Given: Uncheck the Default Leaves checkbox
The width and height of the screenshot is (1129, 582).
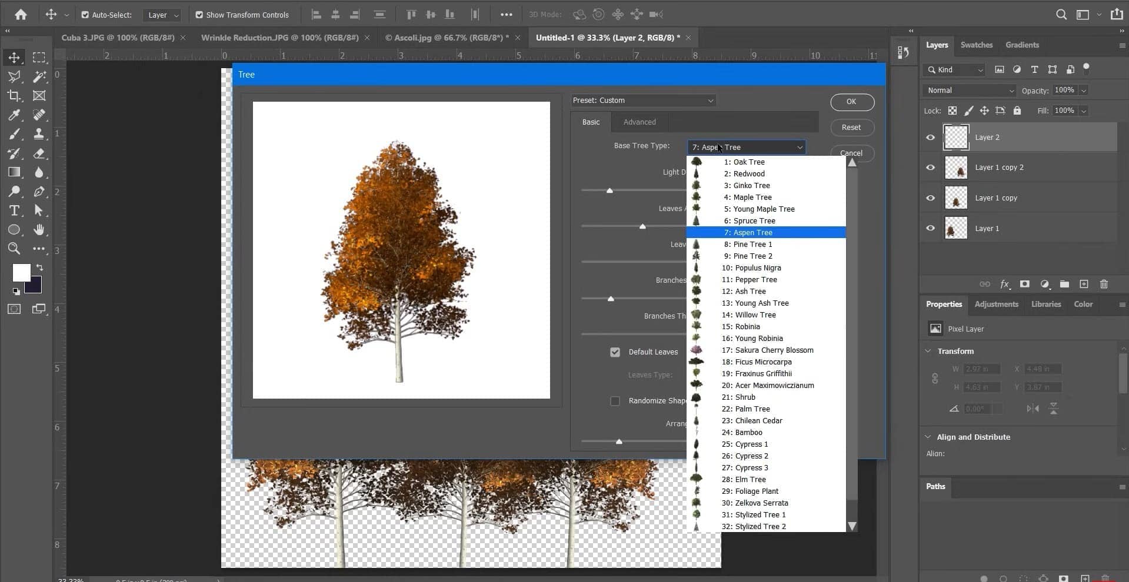Looking at the screenshot, I should 615,352.
